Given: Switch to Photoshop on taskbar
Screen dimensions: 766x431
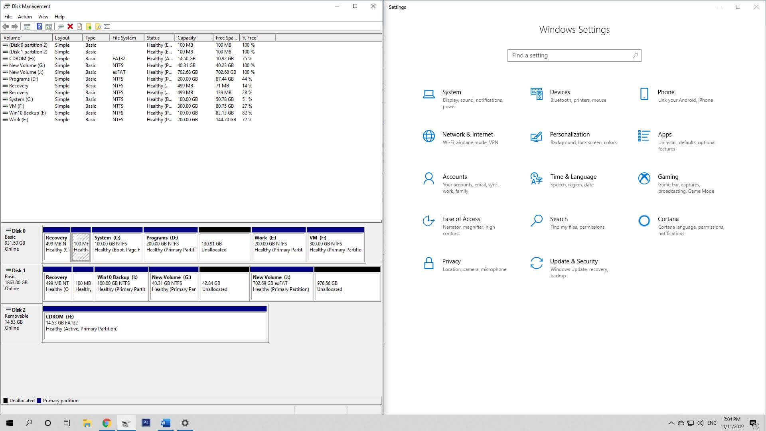Looking at the screenshot, I should [x=146, y=423].
